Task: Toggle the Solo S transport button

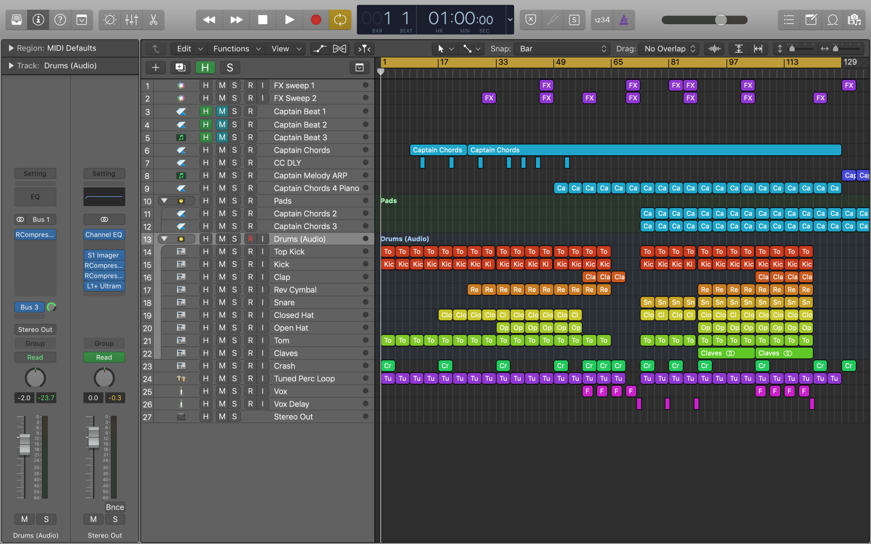Action: (x=574, y=20)
